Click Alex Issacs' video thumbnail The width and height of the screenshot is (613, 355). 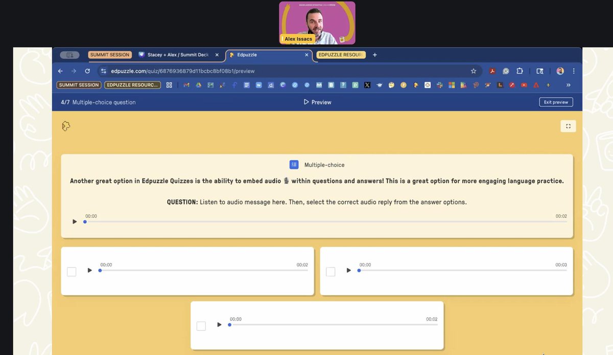click(x=317, y=23)
